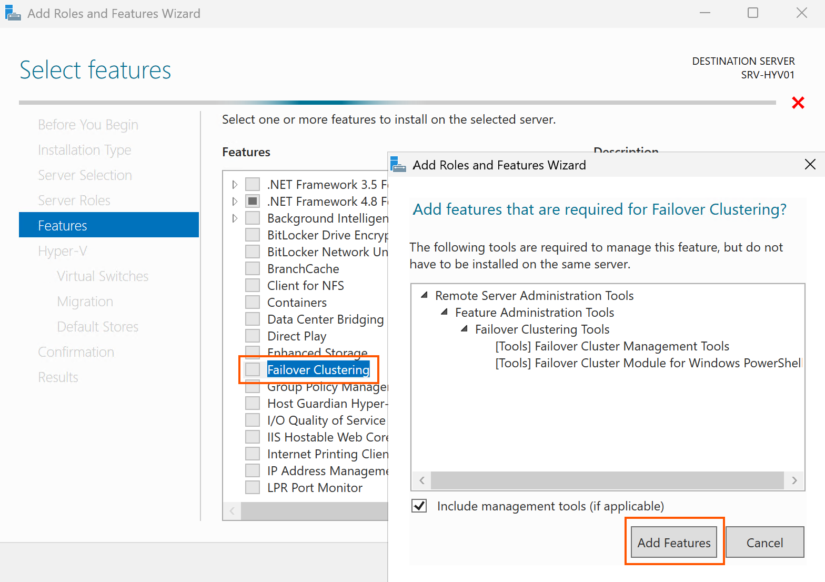The image size is (825, 582).
Task: Click left arrow of features list scrollbar
Action: pyautogui.click(x=232, y=511)
